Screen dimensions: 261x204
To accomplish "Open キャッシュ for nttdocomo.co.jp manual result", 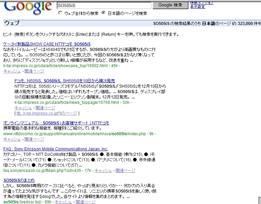I will [12, 139].
